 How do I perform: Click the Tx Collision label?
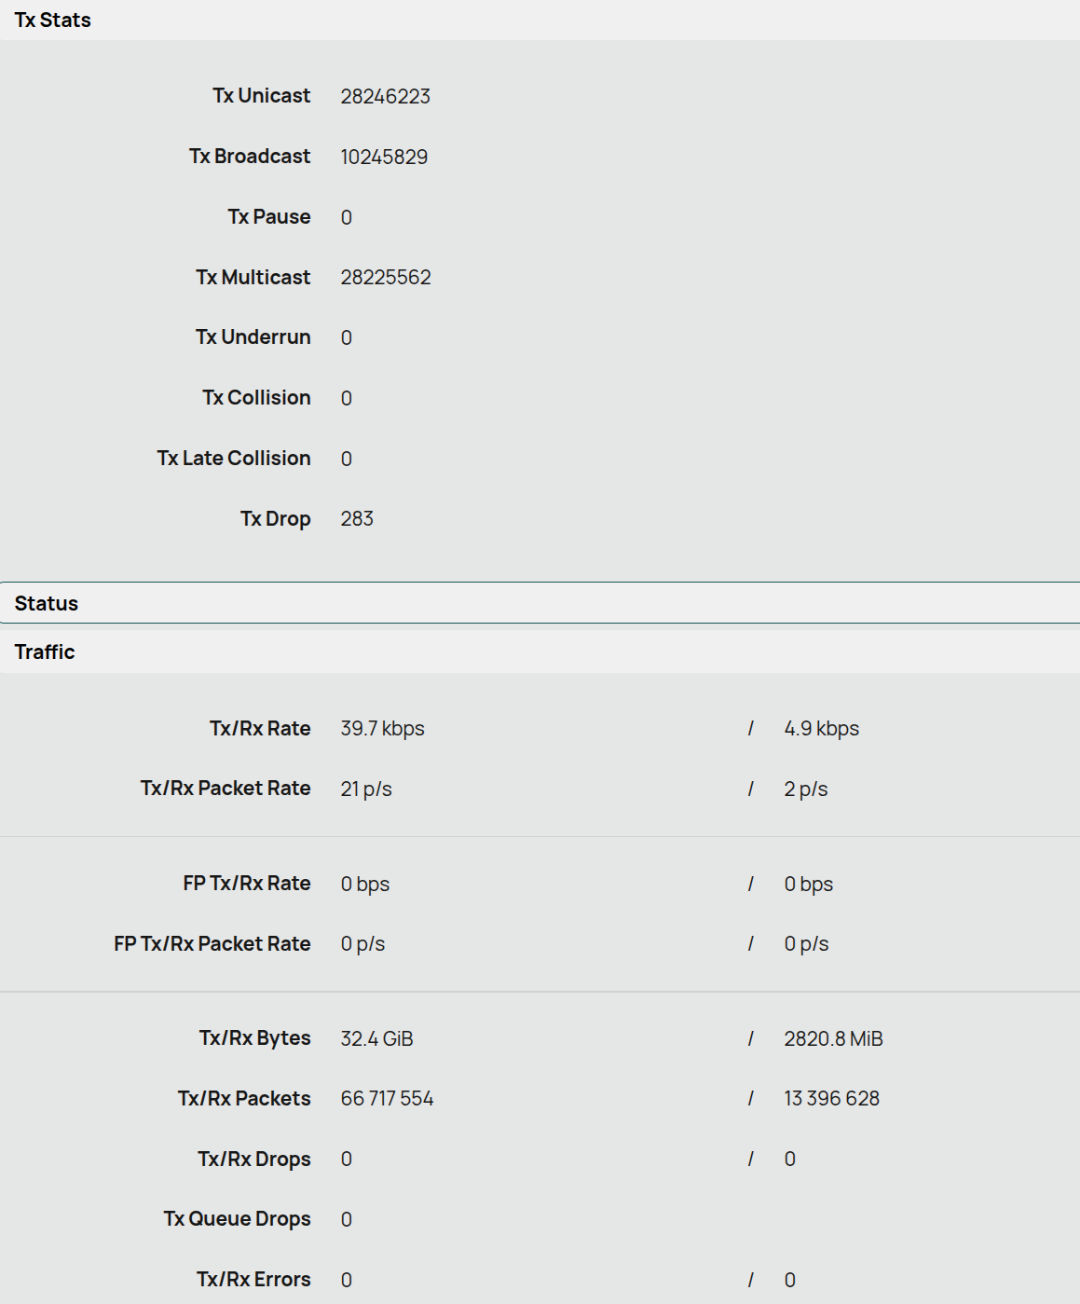pos(256,397)
